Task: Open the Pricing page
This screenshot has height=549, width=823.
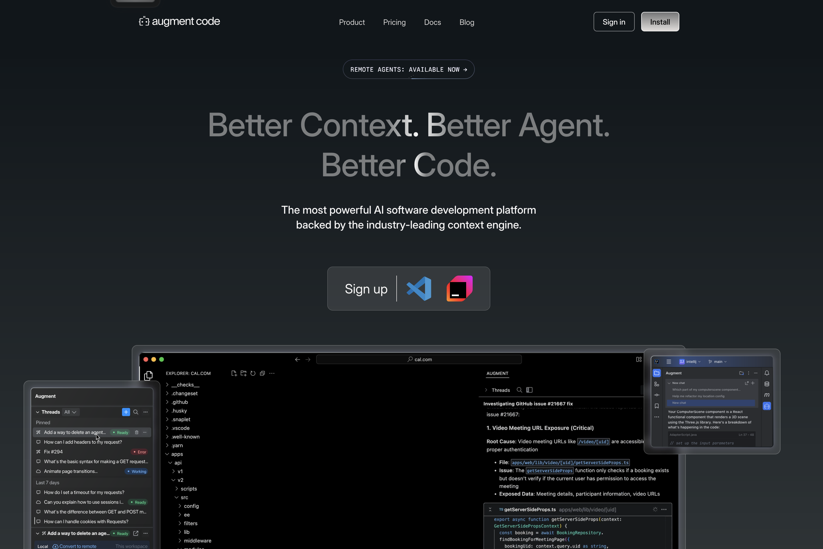Action: click(394, 22)
